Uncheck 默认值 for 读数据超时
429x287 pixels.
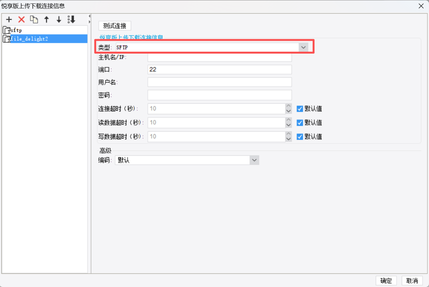[x=300, y=123]
